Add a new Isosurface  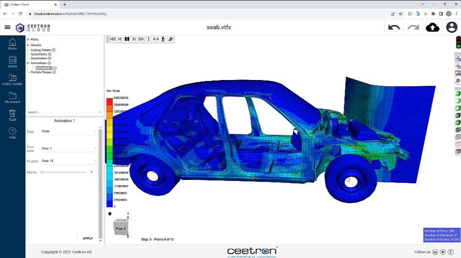click(49, 54)
